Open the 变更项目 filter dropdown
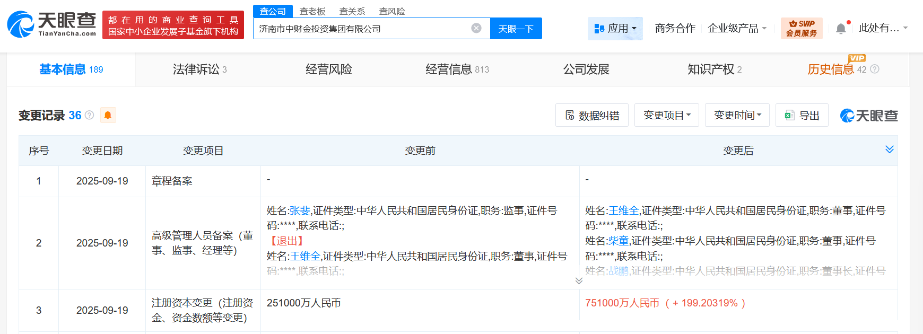The image size is (923, 334). coord(666,115)
